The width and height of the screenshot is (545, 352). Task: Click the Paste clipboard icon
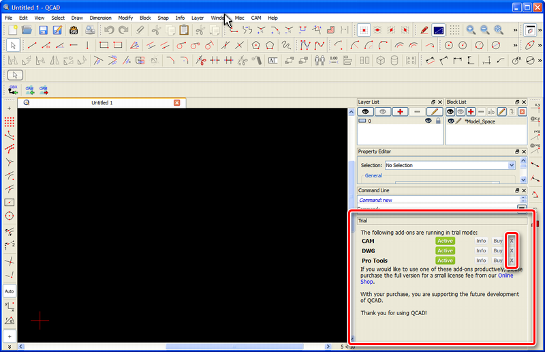click(184, 30)
